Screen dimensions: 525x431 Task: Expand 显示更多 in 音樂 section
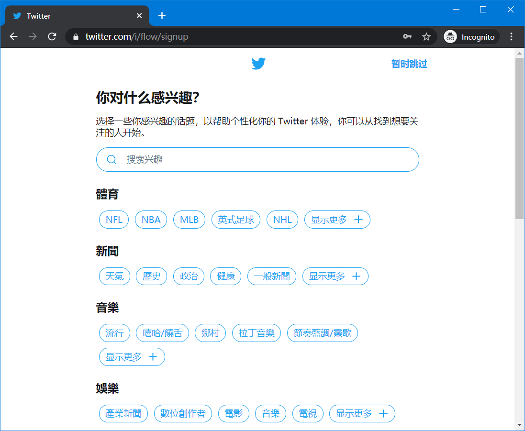coord(132,357)
